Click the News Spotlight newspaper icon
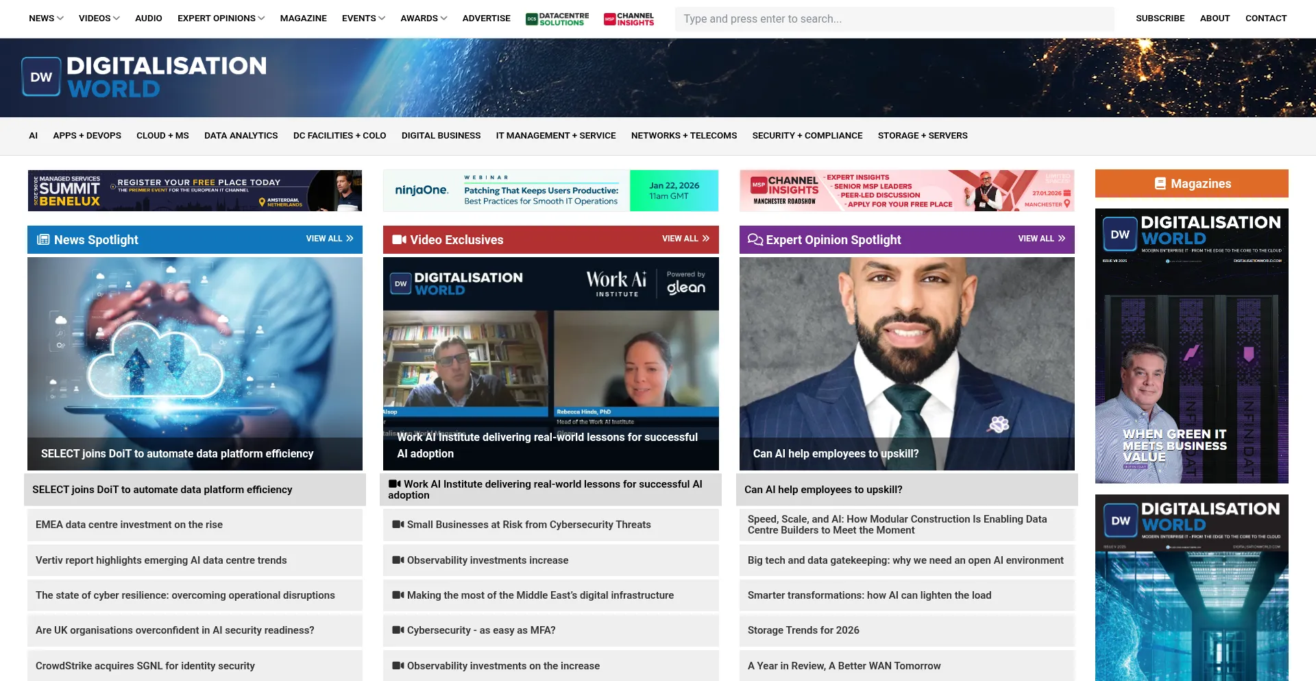1316x681 pixels. coord(43,239)
